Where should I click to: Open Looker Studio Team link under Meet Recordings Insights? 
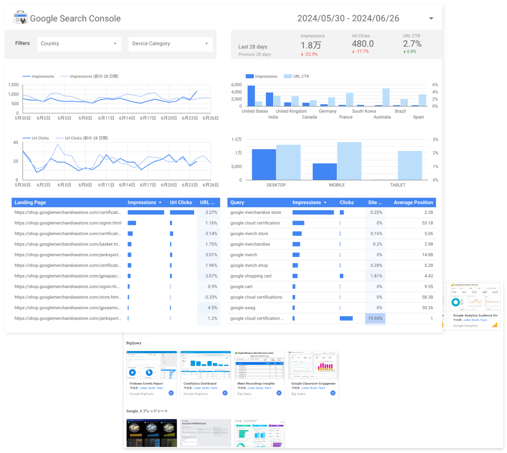pos(259,388)
